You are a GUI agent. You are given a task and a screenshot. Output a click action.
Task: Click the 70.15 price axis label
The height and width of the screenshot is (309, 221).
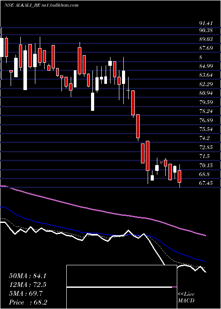pyautogui.click(x=206, y=166)
